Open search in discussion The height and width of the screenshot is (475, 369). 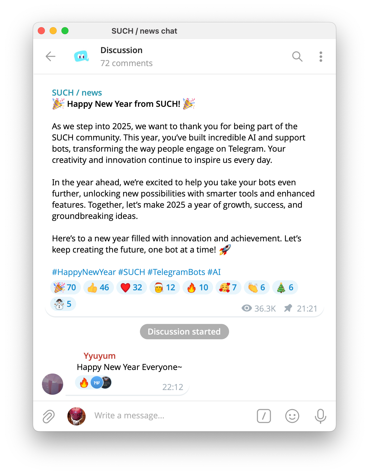[x=297, y=56]
